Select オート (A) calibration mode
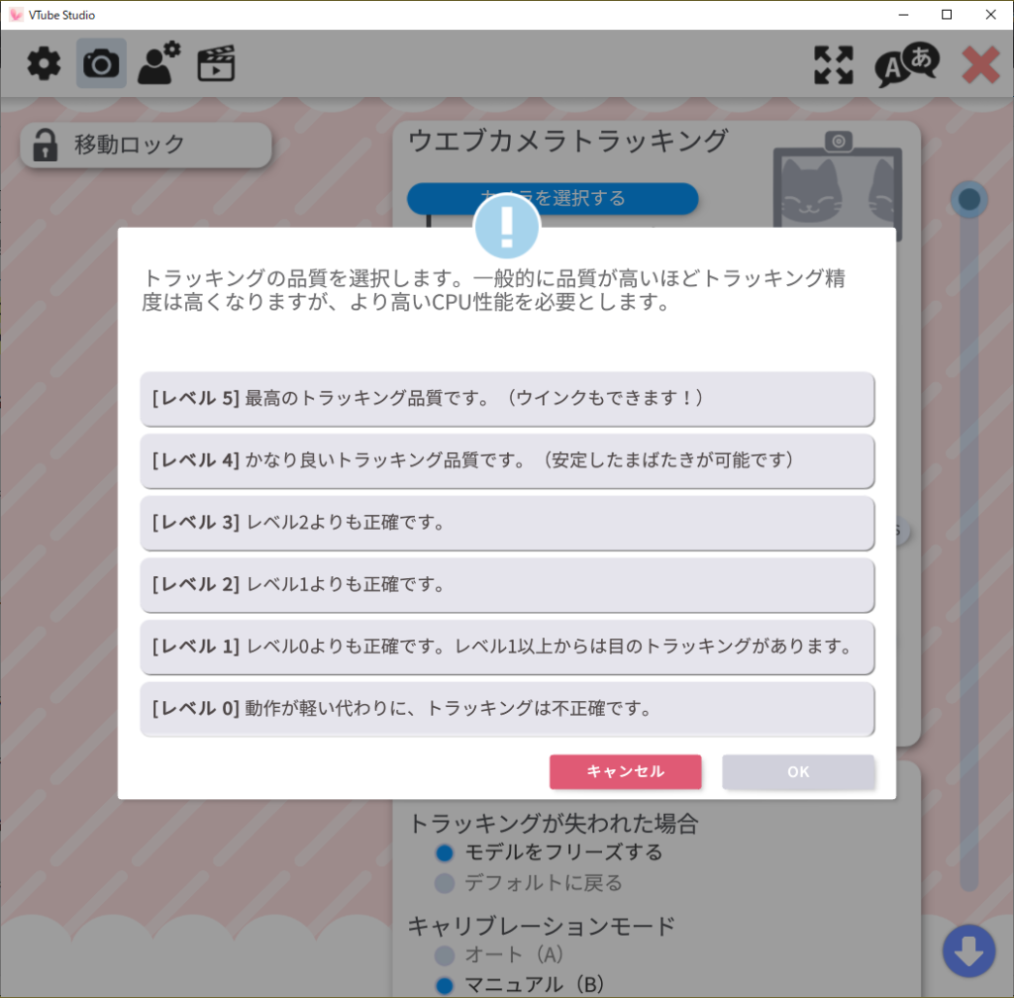1014x998 pixels. (x=445, y=954)
